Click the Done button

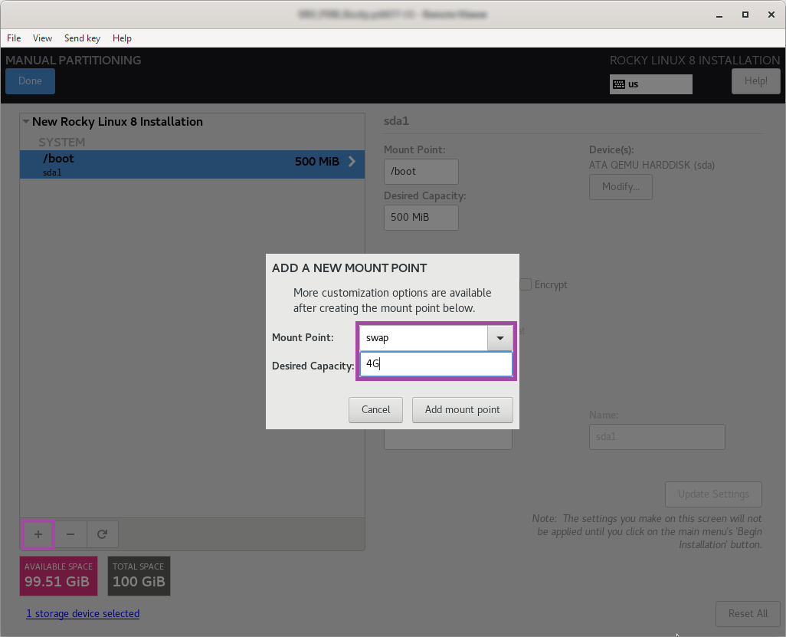30,80
